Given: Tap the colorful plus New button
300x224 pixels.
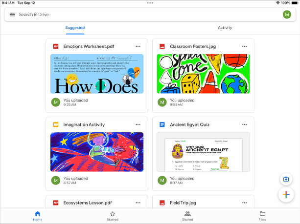Looking at the screenshot, I should pyautogui.click(x=285, y=195).
